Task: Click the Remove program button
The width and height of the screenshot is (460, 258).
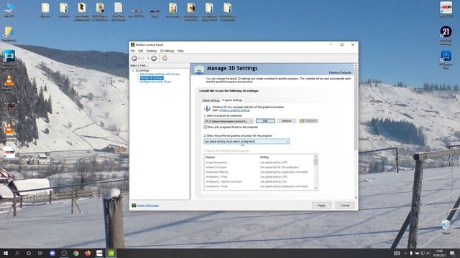Action: [x=287, y=121]
